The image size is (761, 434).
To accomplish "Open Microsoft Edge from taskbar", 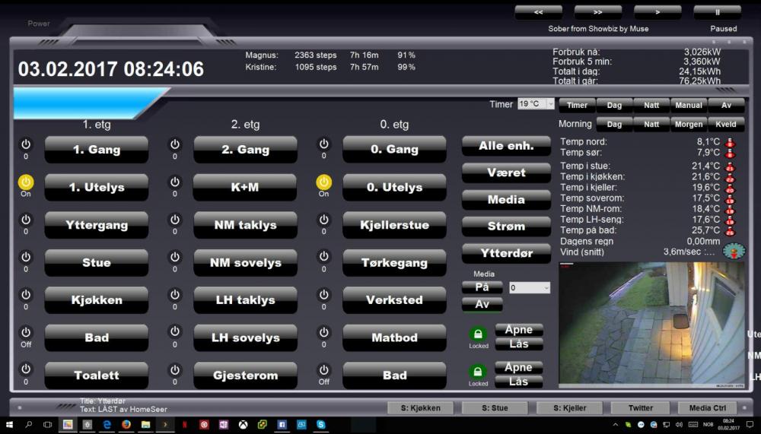I will (x=107, y=424).
